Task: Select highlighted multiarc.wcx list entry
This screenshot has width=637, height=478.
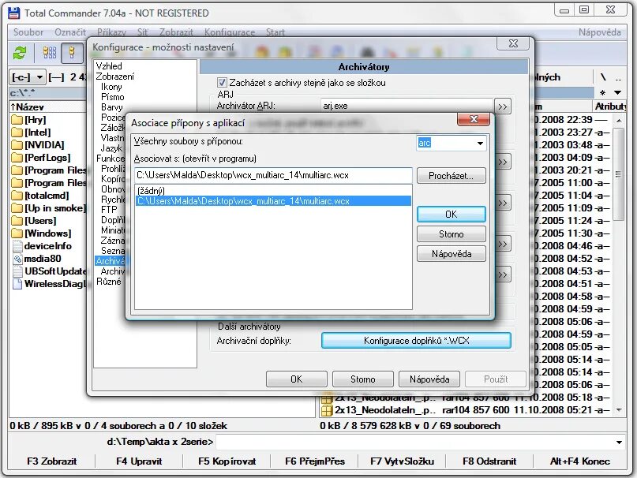Action: click(273, 201)
